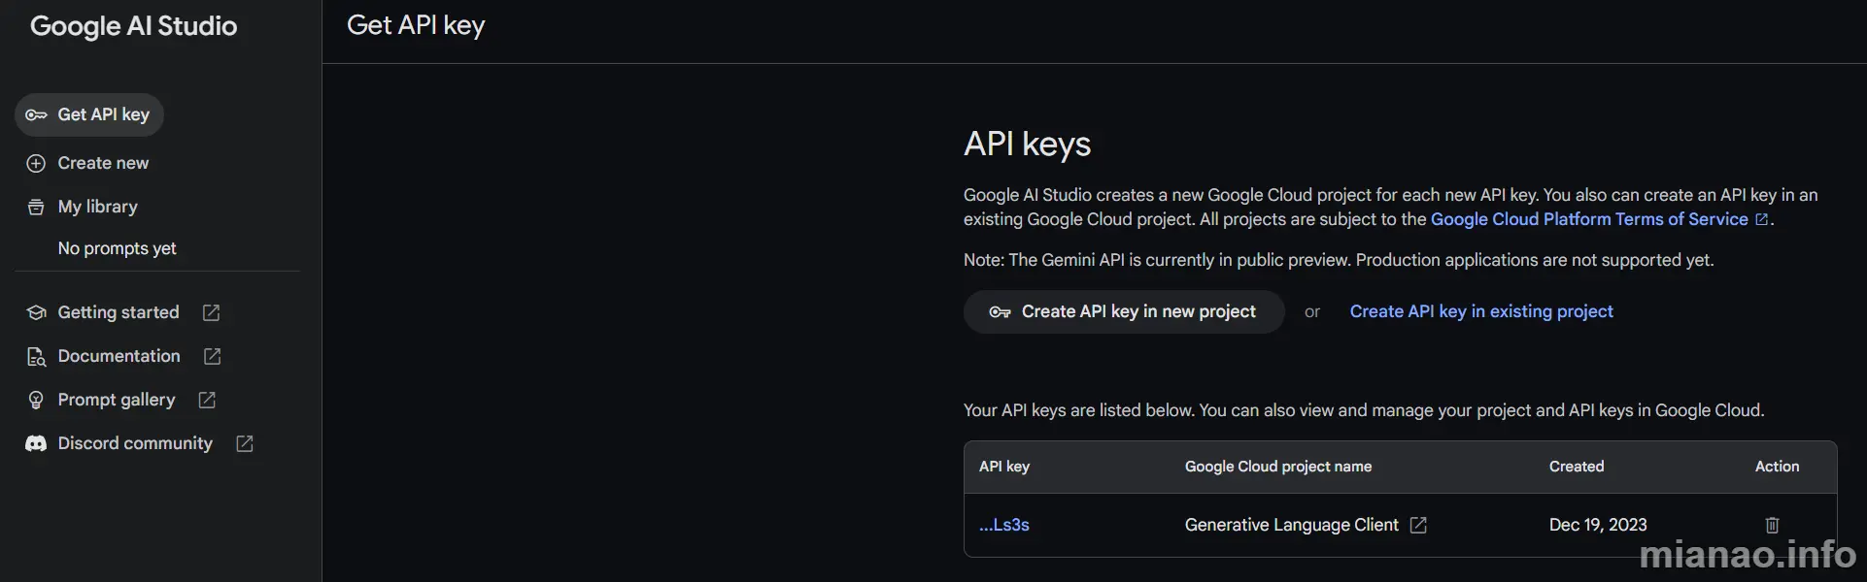The width and height of the screenshot is (1867, 582).
Task: Click the Created column header
Action: pyautogui.click(x=1577, y=467)
